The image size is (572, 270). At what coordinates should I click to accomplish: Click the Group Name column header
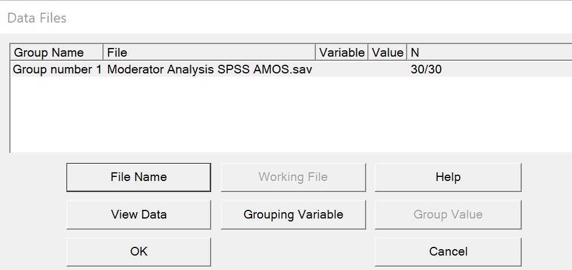point(57,53)
